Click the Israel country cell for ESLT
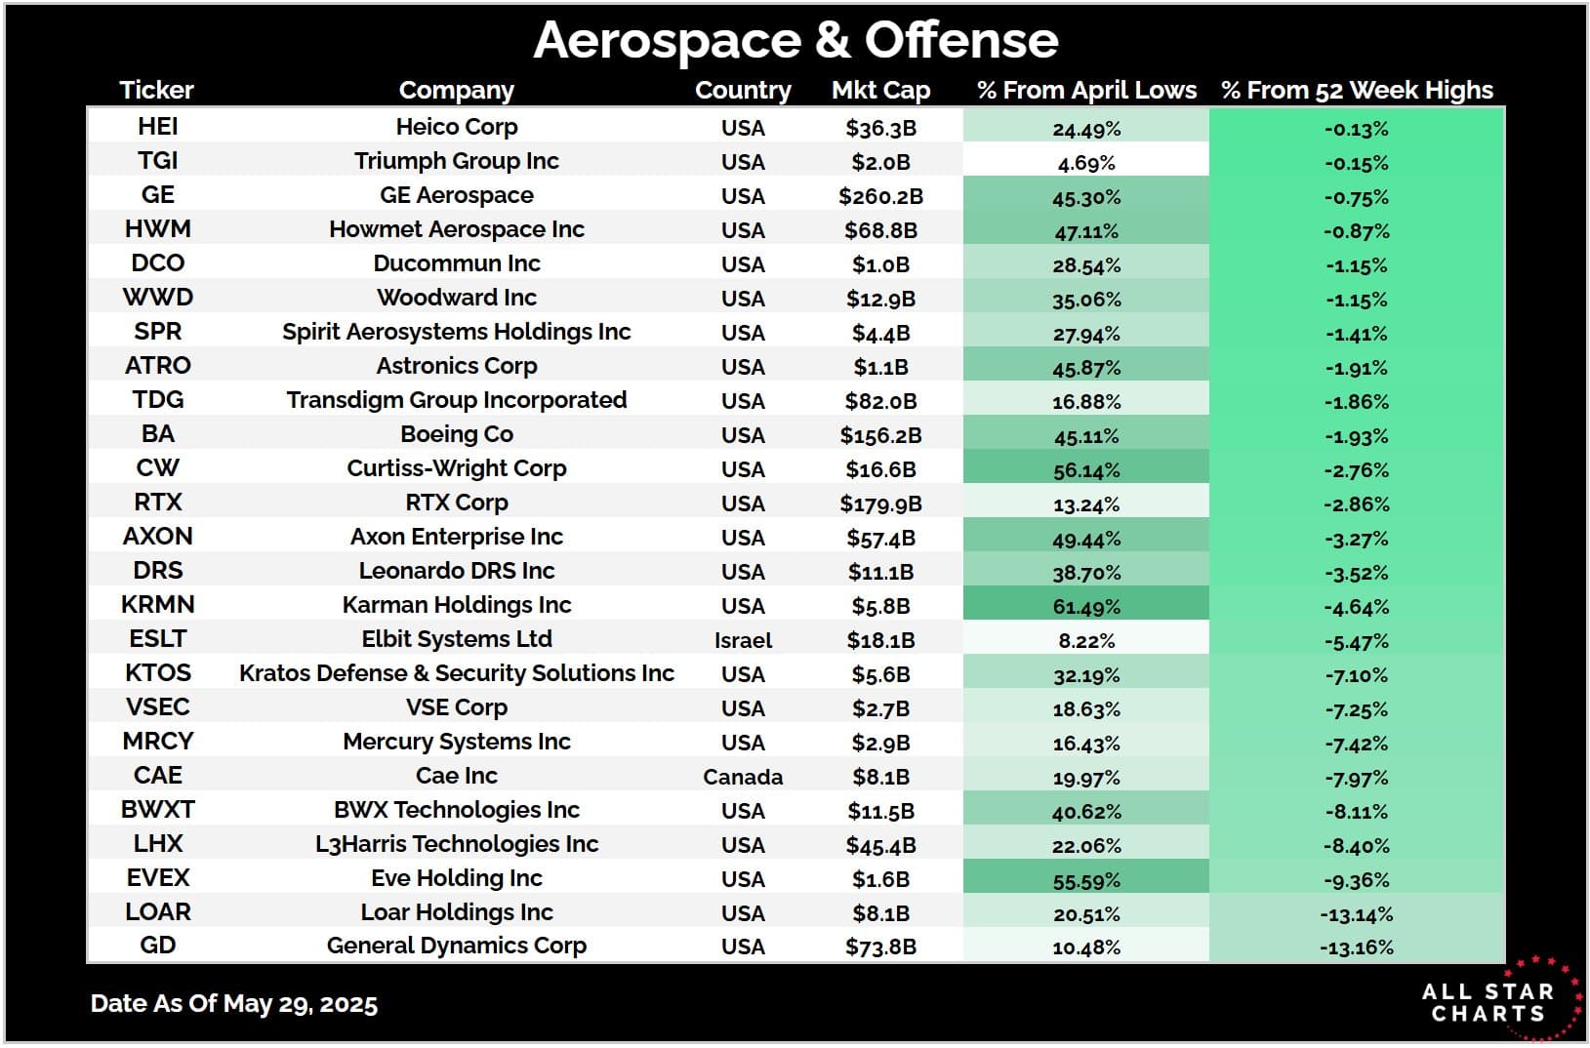The image size is (1590, 1048). pyautogui.click(x=743, y=639)
